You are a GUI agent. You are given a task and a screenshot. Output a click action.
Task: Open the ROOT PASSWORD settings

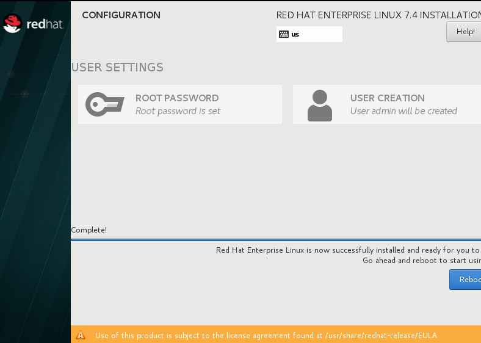click(180, 104)
